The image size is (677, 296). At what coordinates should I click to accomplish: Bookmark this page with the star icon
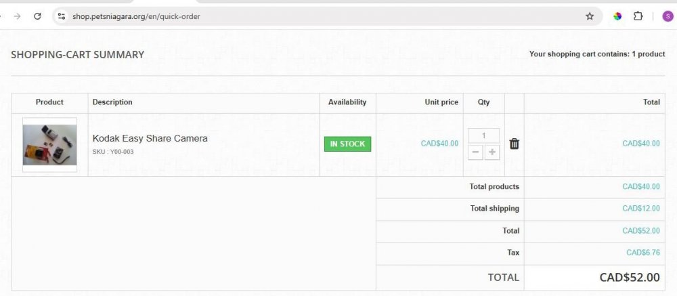click(590, 16)
